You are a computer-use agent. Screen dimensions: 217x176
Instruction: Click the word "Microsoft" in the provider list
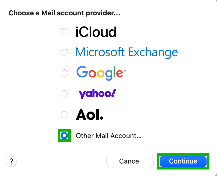tap(100, 52)
